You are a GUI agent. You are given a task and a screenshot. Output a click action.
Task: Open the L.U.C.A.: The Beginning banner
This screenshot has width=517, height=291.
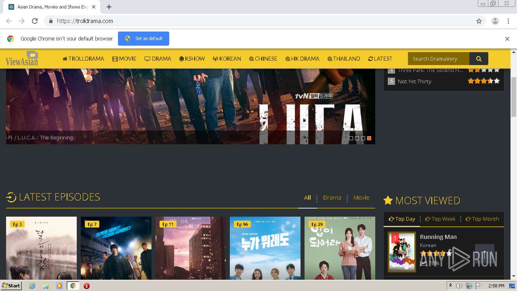[x=190, y=106]
